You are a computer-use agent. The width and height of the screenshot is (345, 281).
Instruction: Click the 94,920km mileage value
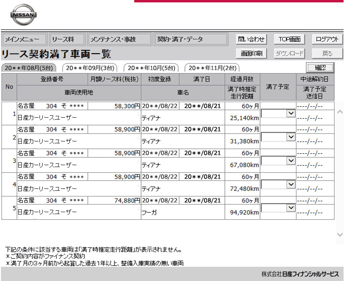pos(244,213)
